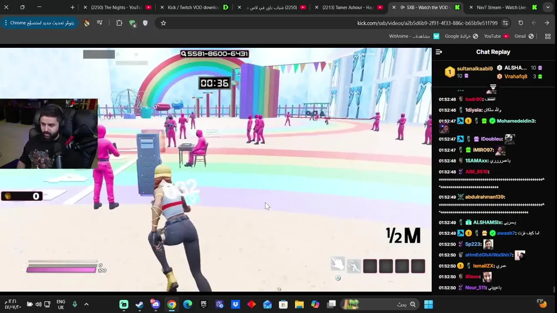
Task: Open the Extensions puzzle icon
Action: point(119,23)
